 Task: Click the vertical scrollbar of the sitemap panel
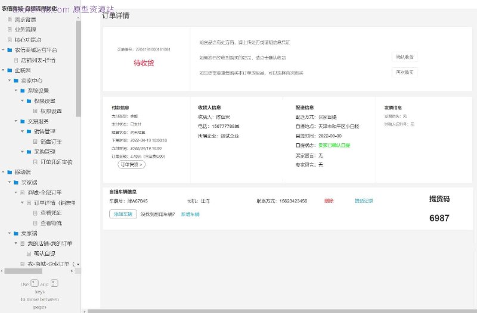[x=78, y=68]
